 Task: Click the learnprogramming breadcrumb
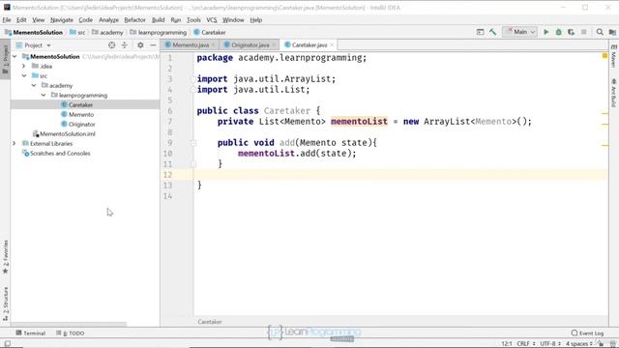pos(158,32)
